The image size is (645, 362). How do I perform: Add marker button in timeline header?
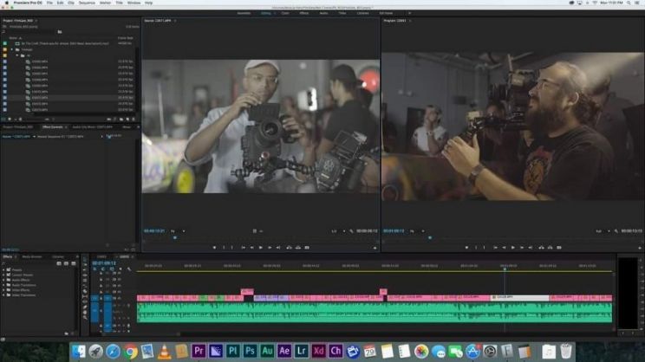tap(121, 269)
